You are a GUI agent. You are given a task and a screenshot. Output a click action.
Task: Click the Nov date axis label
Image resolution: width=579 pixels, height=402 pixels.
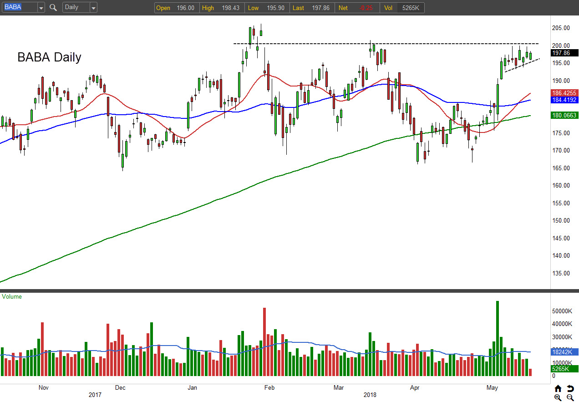coord(44,388)
